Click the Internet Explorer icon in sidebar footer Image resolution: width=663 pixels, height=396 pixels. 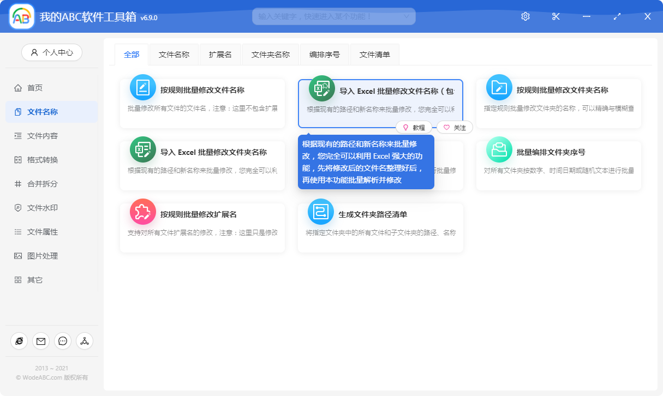click(19, 341)
